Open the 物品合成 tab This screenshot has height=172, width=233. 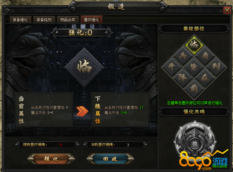[x=68, y=20]
